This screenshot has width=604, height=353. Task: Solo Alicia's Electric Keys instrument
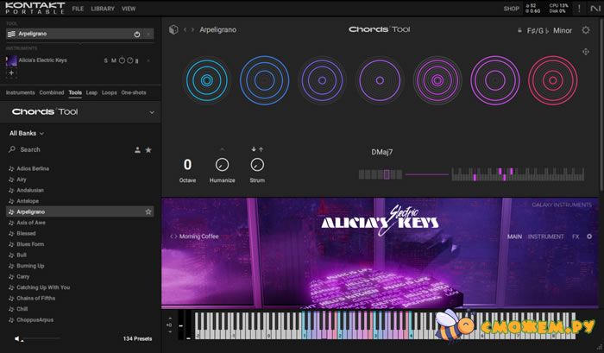(x=105, y=60)
